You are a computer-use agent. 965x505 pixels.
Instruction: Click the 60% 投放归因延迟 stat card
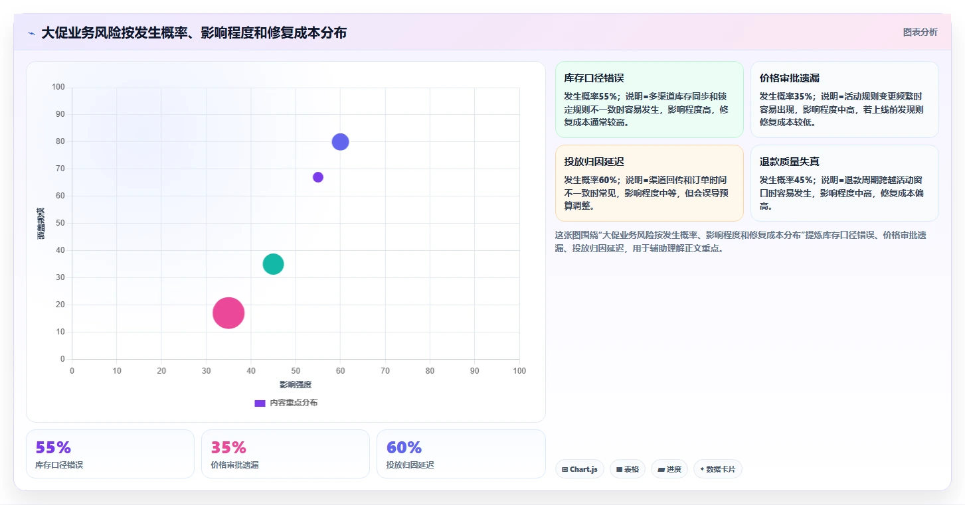[x=461, y=454]
